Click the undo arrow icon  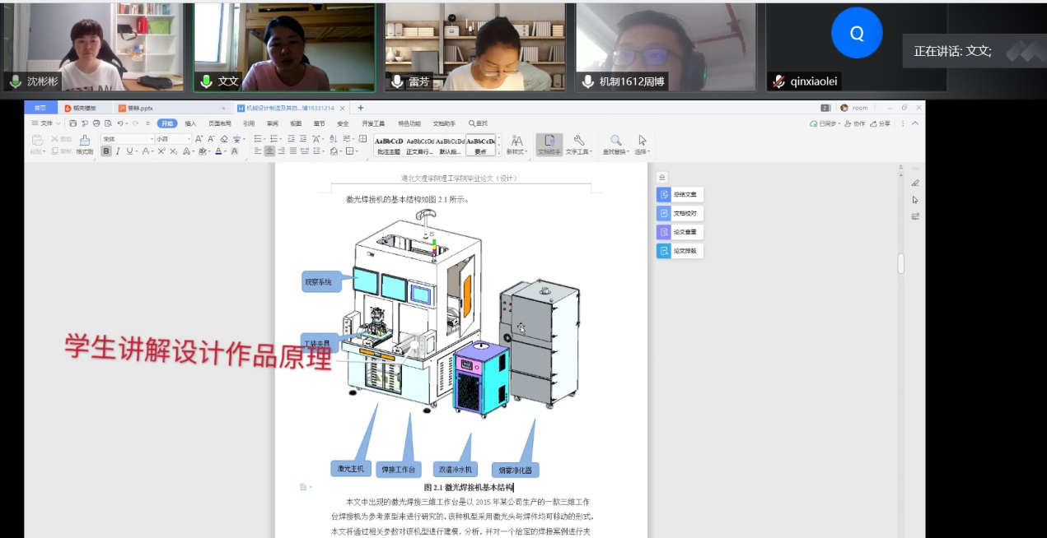click(x=120, y=123)
